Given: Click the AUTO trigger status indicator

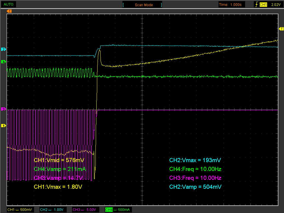Looking at the screenshot, I should coord(9,4).
